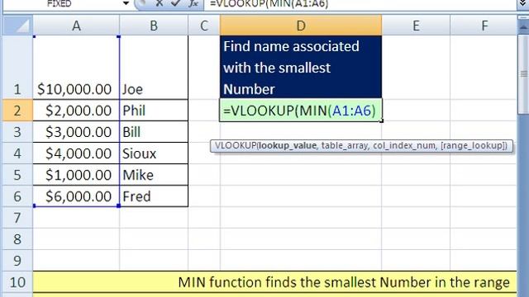Click the cell with the =VLOOKUP(MIN formula
The image size is (529, 297).
pos(301,111)
